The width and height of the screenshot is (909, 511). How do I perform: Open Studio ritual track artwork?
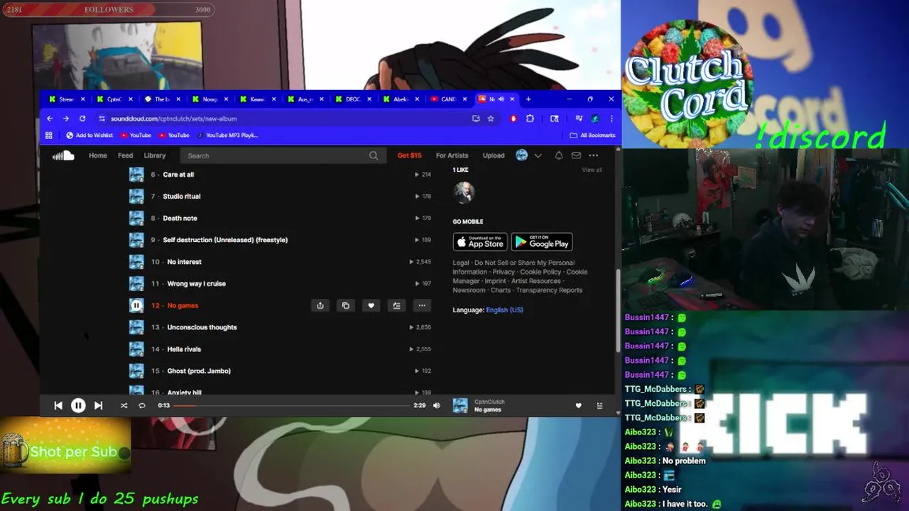tap(136, 196)
